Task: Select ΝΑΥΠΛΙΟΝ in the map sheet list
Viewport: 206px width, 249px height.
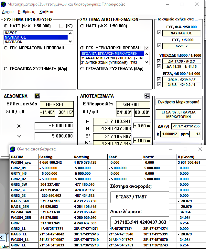Action: click(36, 42)
